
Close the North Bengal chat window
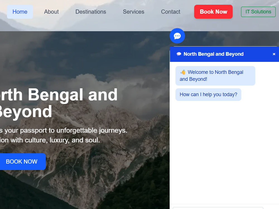click(x=274, y=54)
